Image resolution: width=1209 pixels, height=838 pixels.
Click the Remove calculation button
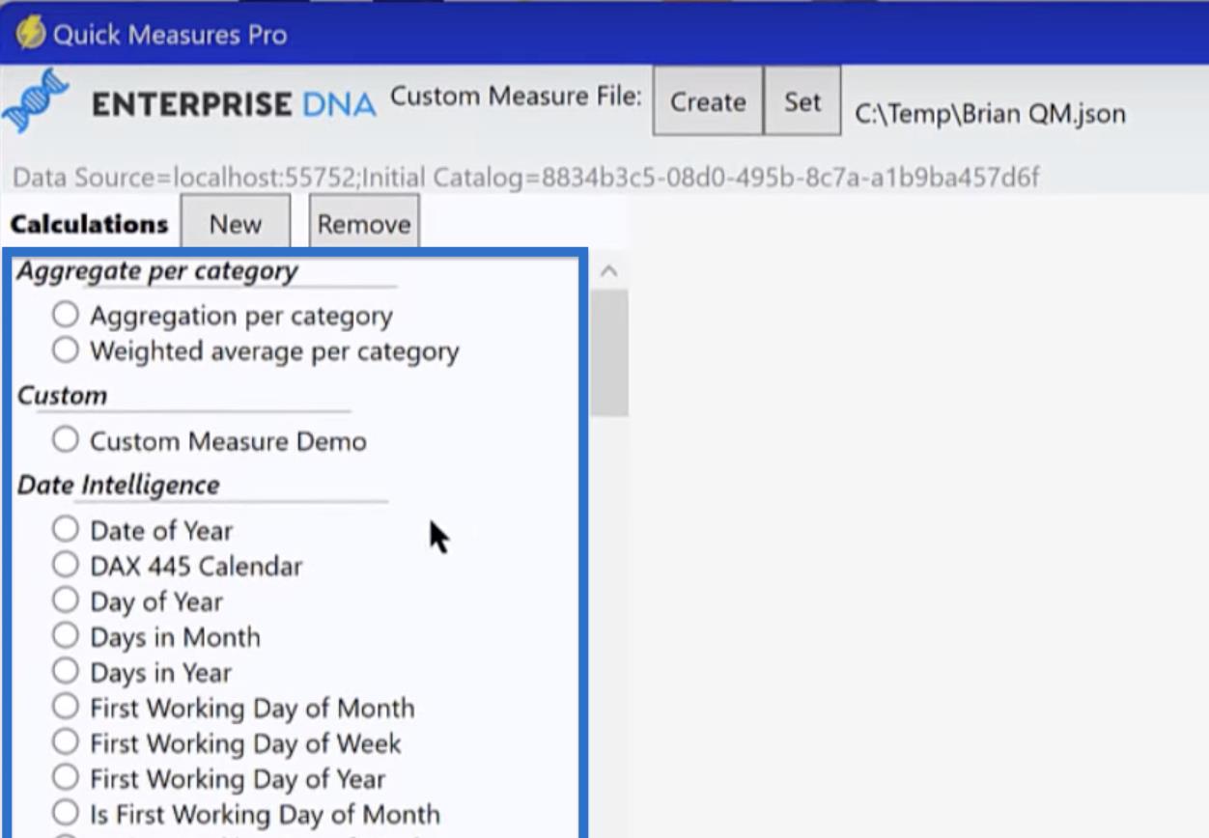[x=364, y=224]
